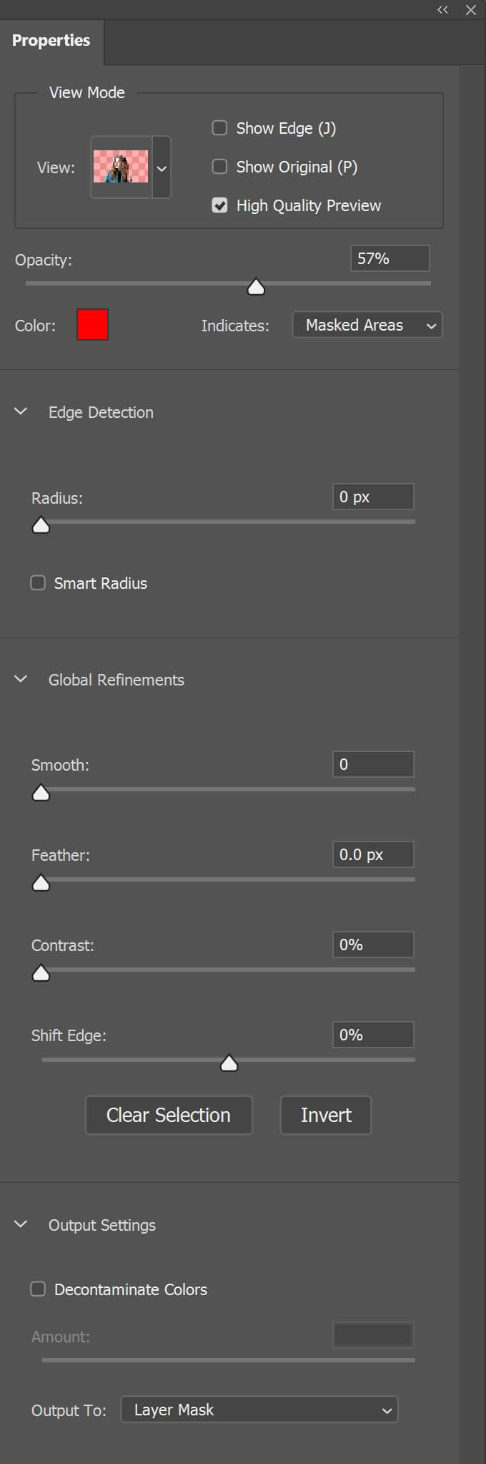Open the Output To Layer Mask dropdown

point(259,1410)
